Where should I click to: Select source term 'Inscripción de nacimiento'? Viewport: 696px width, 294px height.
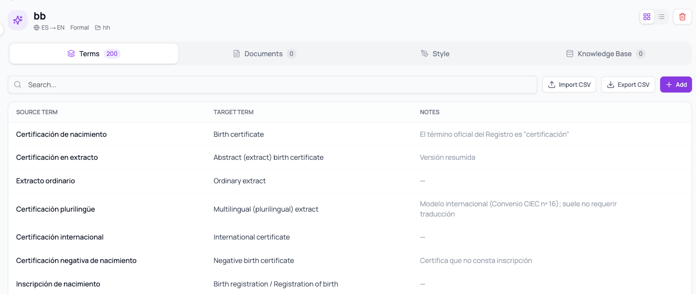[x=58, y=284]
